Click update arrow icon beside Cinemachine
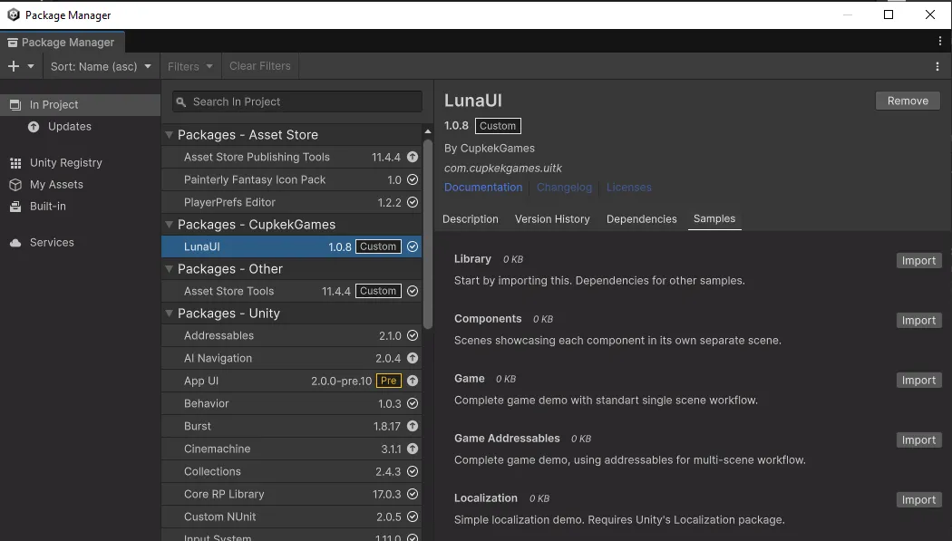952x541 pixels. point(413,449)
